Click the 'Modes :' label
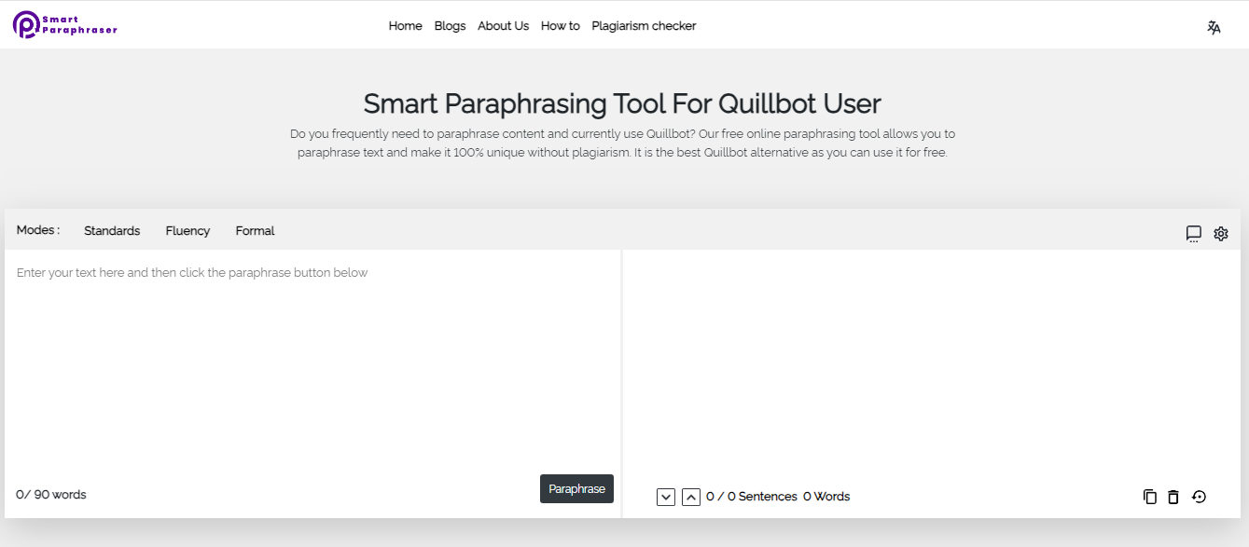The height and width of the screenshot is (547, 1249). (38, 230)
